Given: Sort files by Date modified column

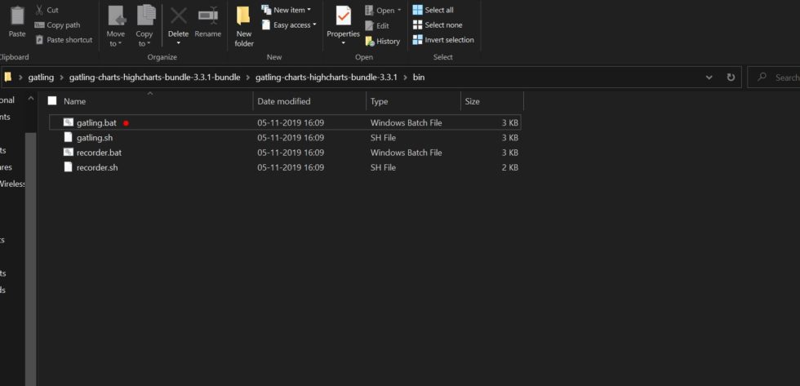Looking at the screenshot, I should (x=283, y=101).
